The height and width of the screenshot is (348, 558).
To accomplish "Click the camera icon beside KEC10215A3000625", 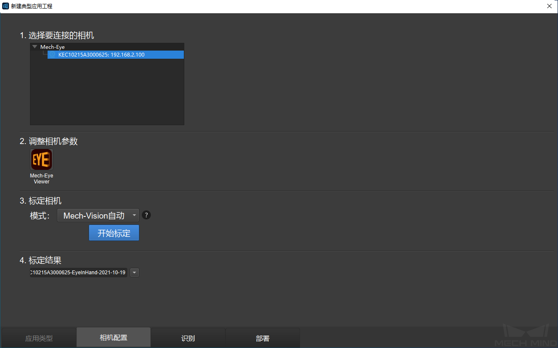I will [52, 55].
